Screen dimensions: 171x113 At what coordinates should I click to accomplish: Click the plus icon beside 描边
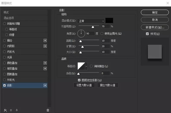(45, 40)
